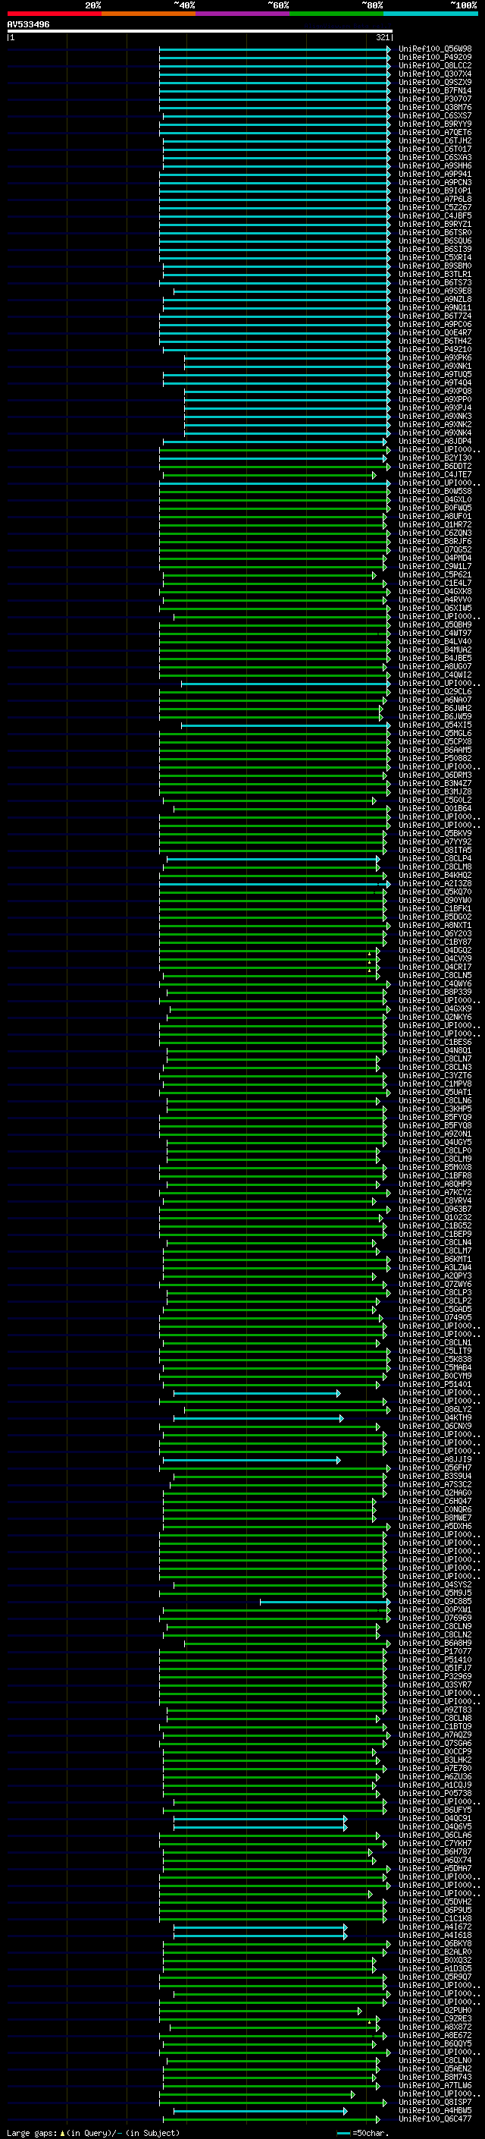485x2139 pixels.
Task: Select the UniRef100_P17077 entry
Action: coord(435,1652)
